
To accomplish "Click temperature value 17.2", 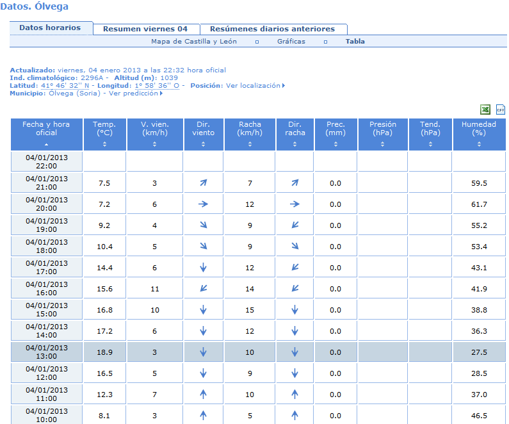I will pyautogui.click(x=104, y=331).
